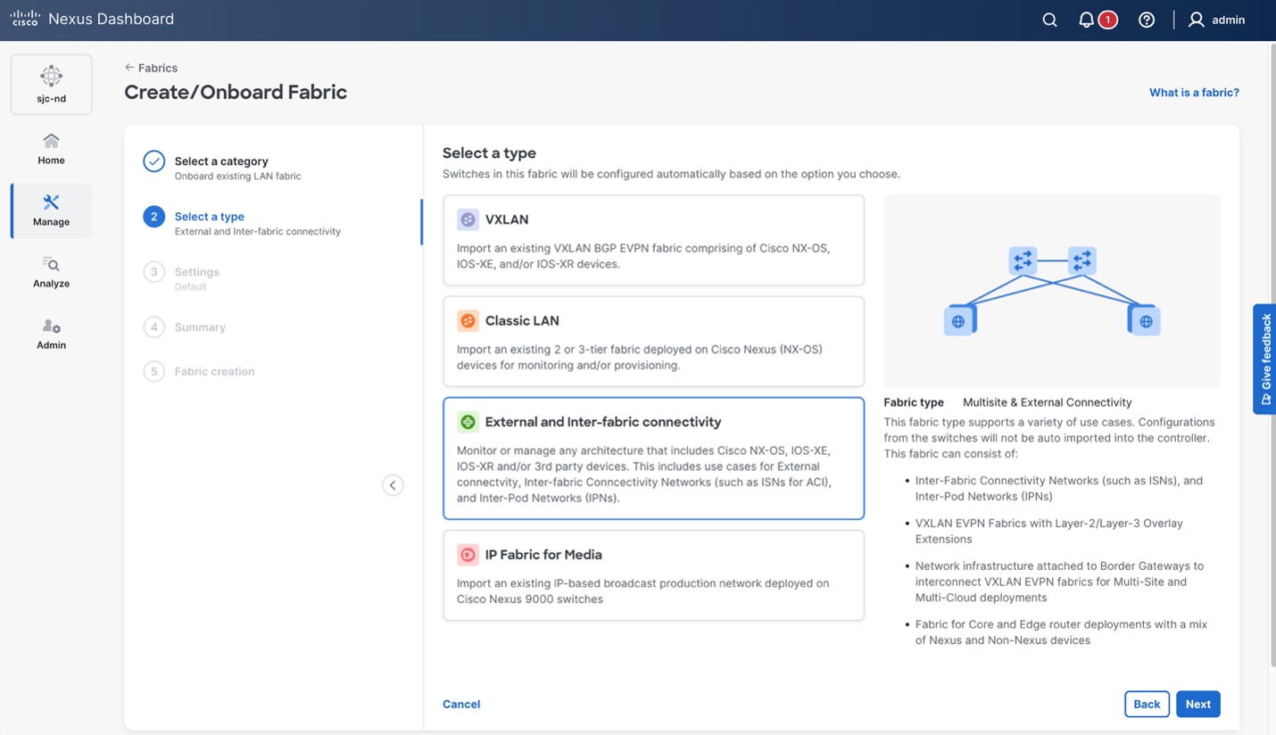
Task: Select the sjc-nd cluster icon
Action: pyautogui.click(x=51, y=76)
